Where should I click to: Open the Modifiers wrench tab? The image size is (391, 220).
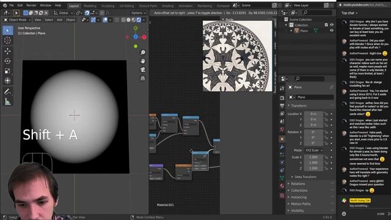(x=282, y=147)
